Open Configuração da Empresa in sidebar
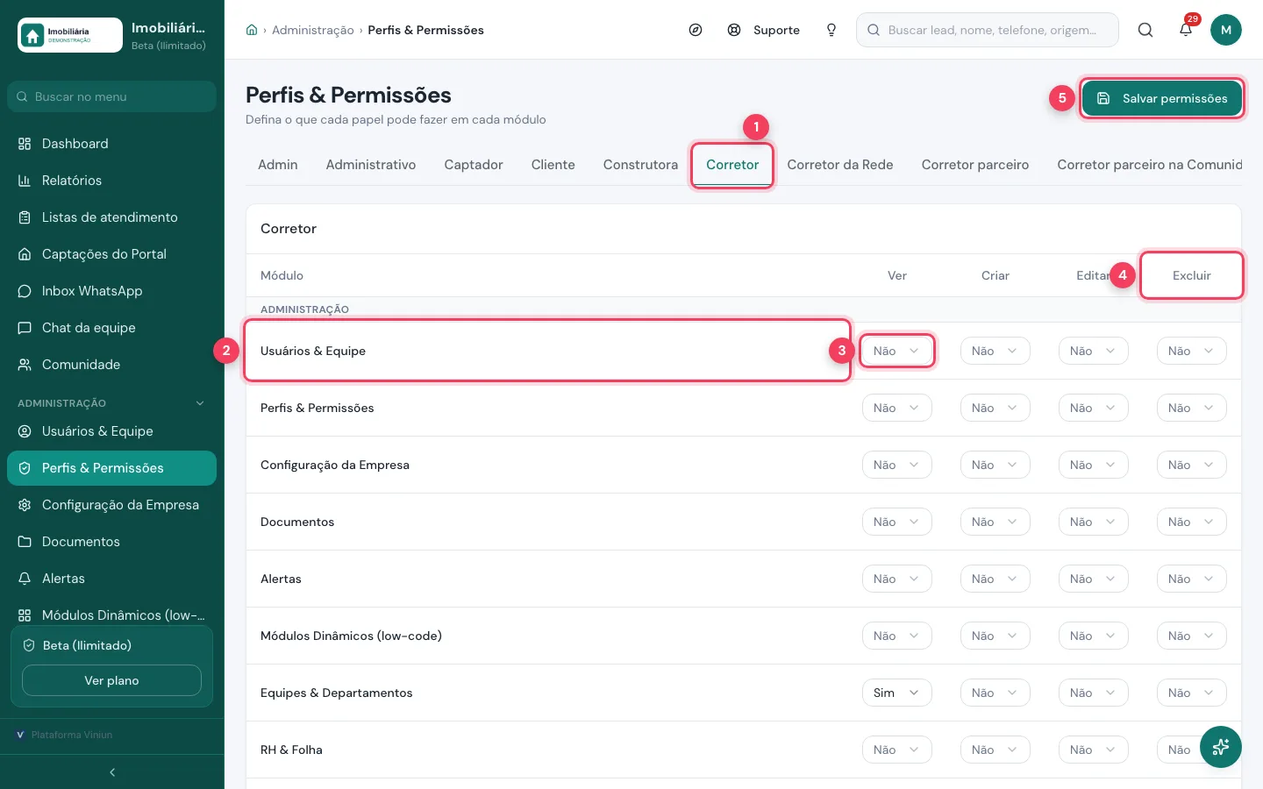This screenshot has height=789, width=1263. (x=112, y=505)
